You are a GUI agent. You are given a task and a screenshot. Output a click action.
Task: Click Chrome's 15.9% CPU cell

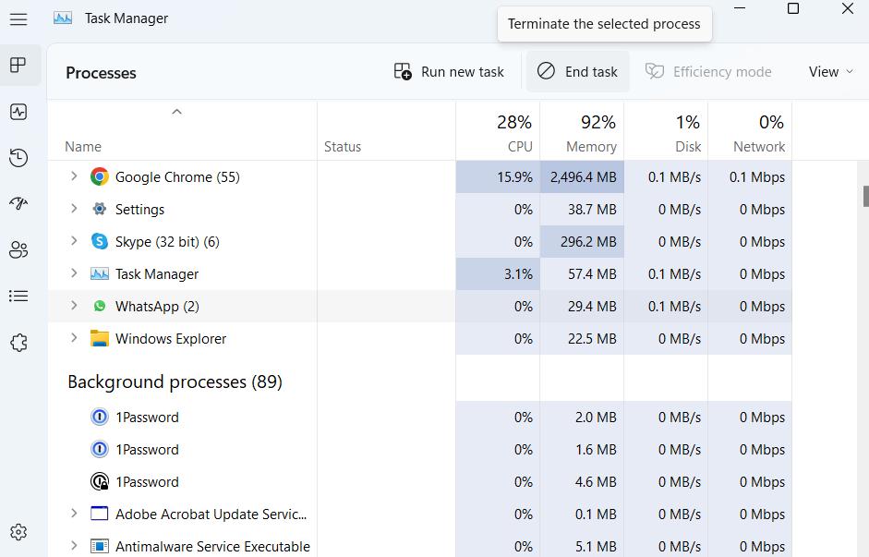coord(498,176)
